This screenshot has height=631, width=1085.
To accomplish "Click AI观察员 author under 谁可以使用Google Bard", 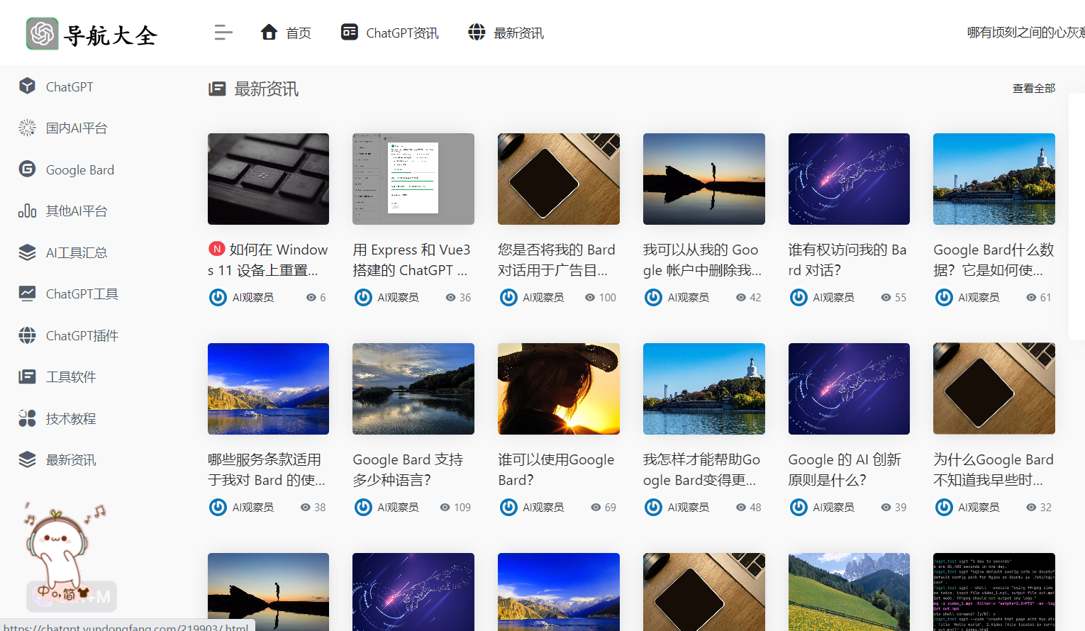I will click(x=543, y=508).
